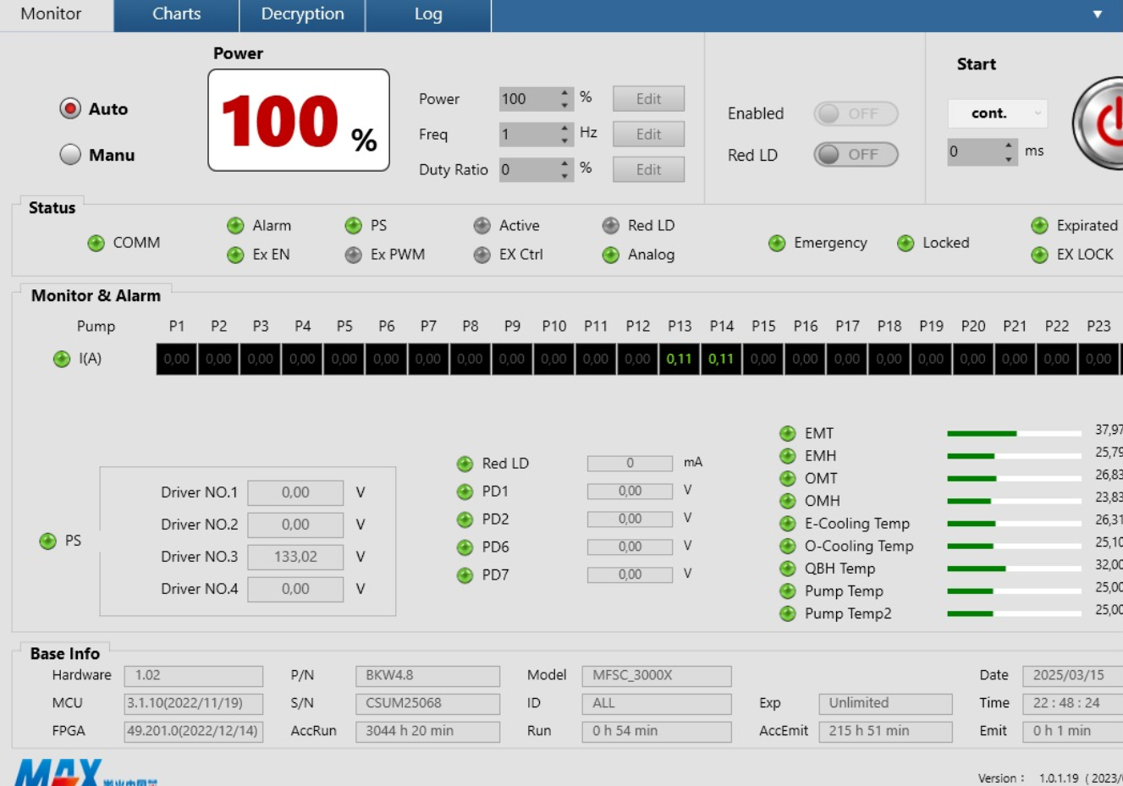Click the Freq value input field
Image resolution: width=1123 pixels, height=786 pixels.
click(x=529, y=135)
